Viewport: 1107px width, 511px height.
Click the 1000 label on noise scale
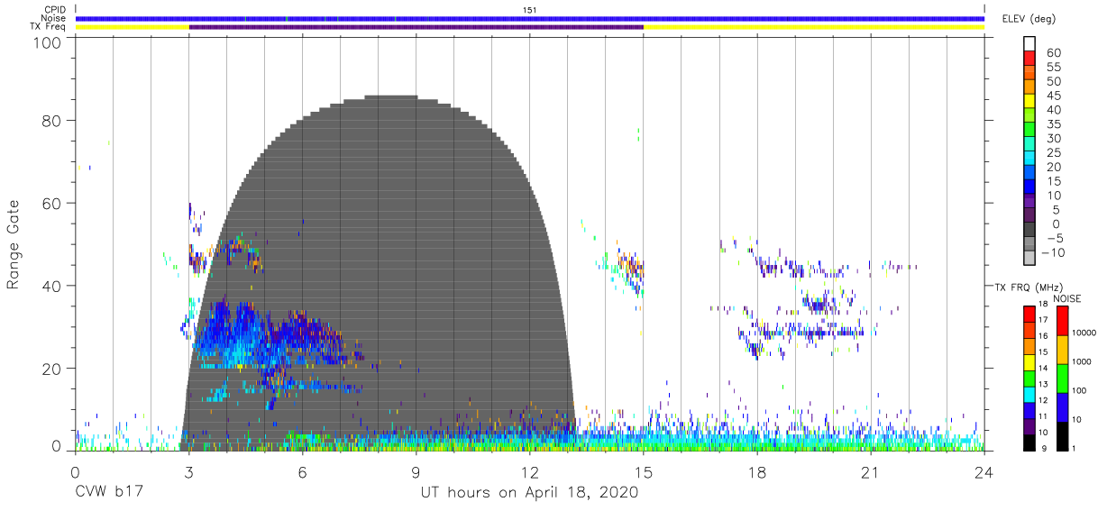click(1083, 361)
